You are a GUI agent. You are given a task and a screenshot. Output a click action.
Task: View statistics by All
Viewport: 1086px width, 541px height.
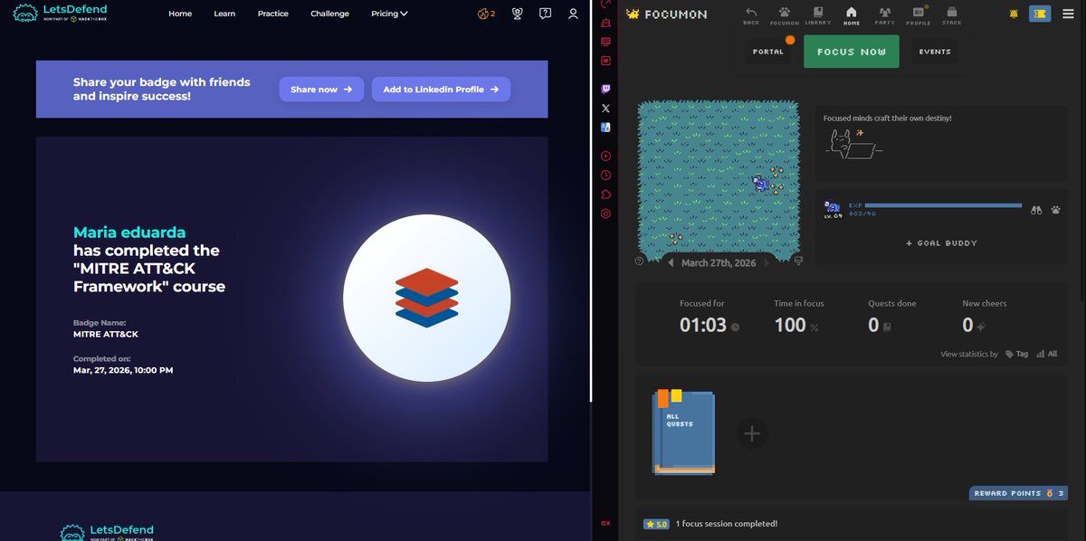(x=1046, y=354)
